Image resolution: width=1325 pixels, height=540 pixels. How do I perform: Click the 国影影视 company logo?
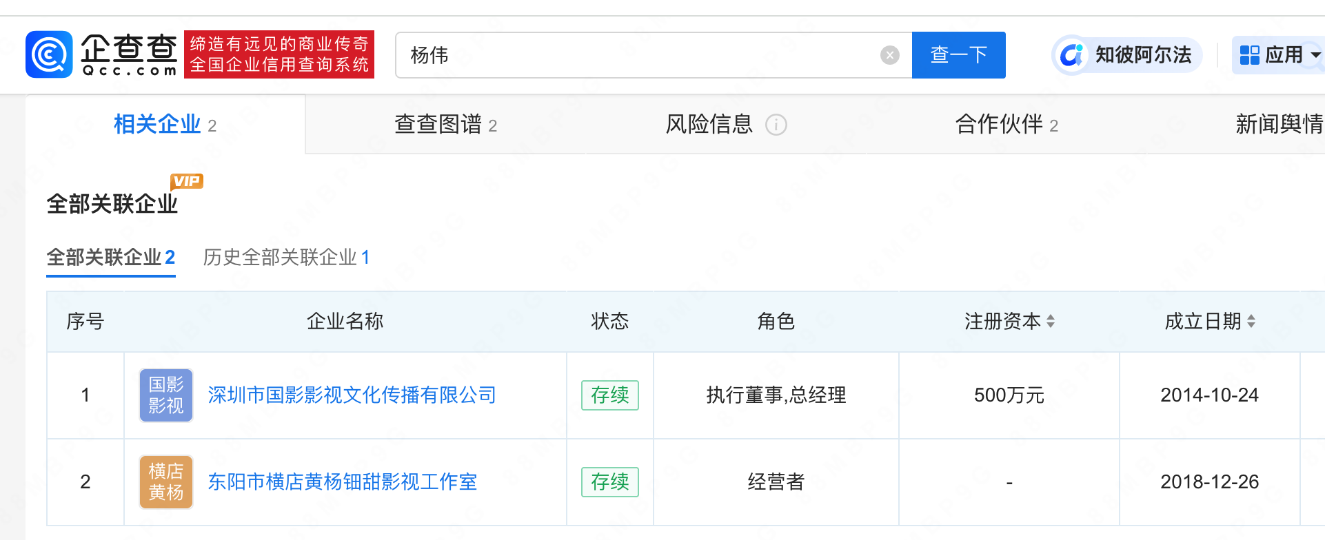[166, 395]
